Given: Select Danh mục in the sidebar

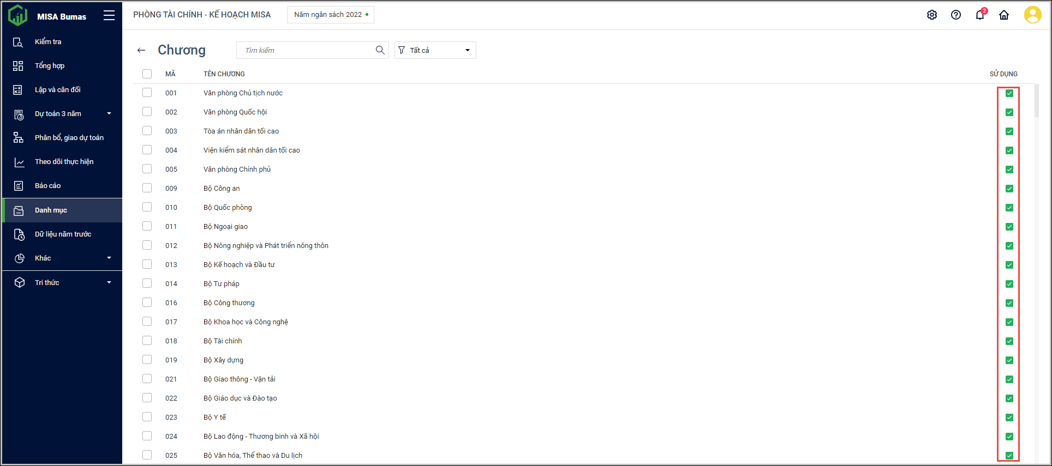Looking at the screenshot, I should click(51, 210).
